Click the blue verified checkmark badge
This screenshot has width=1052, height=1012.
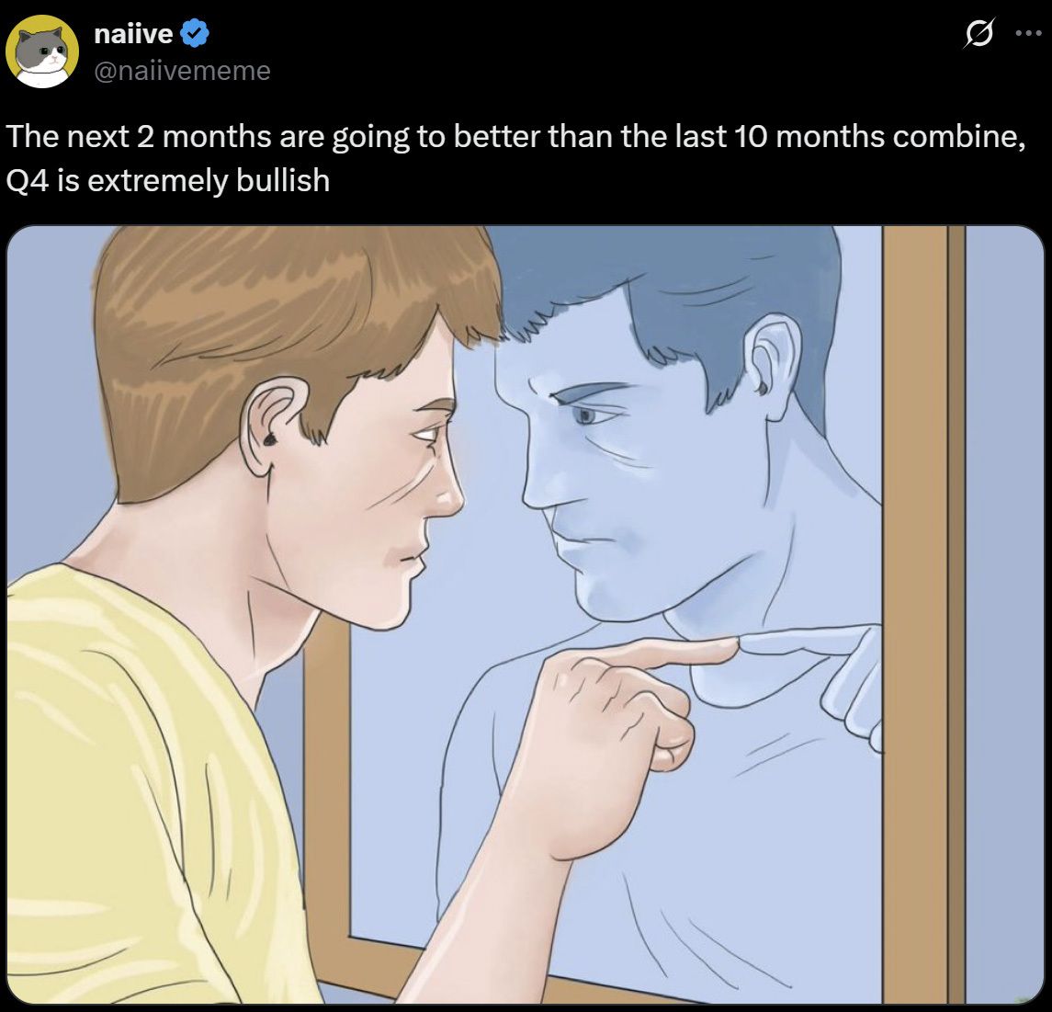pyautogui.click(x=195, y=35)
